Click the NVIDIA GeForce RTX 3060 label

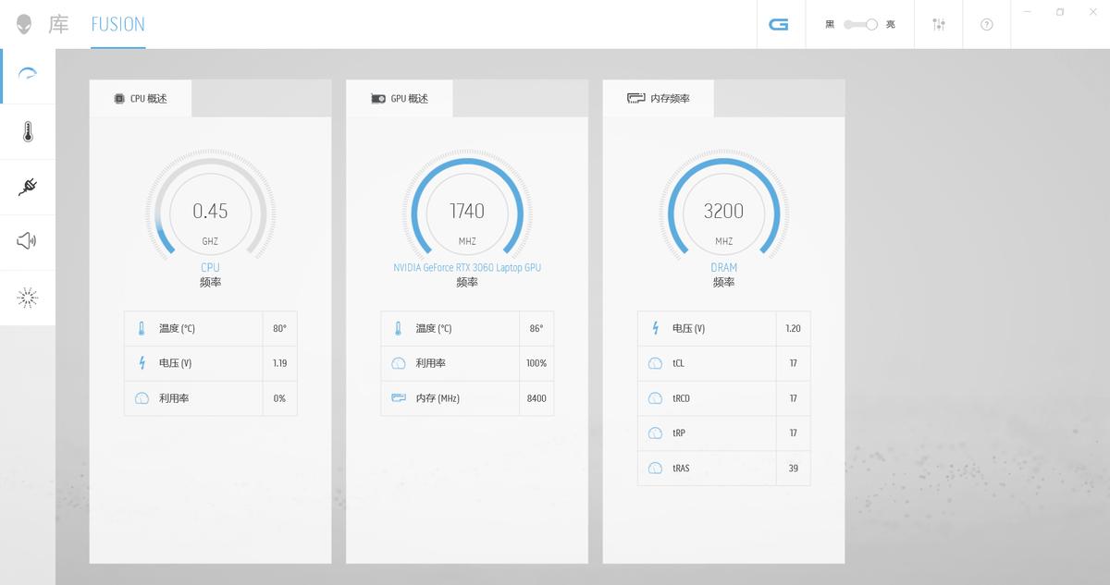(x=467, y=268)
